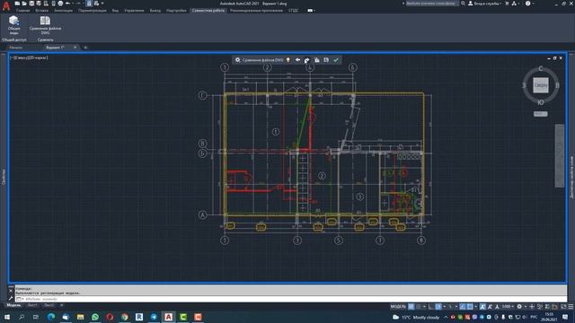Screen dimensions: 575x323
Task: Click the Сравнение файлов DWG ribbon button
Action: 45,25
